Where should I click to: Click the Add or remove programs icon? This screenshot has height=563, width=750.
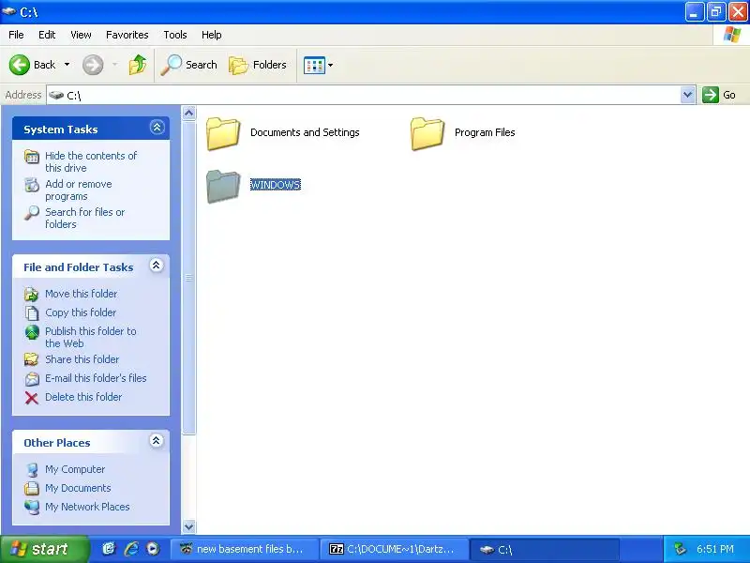32,185
